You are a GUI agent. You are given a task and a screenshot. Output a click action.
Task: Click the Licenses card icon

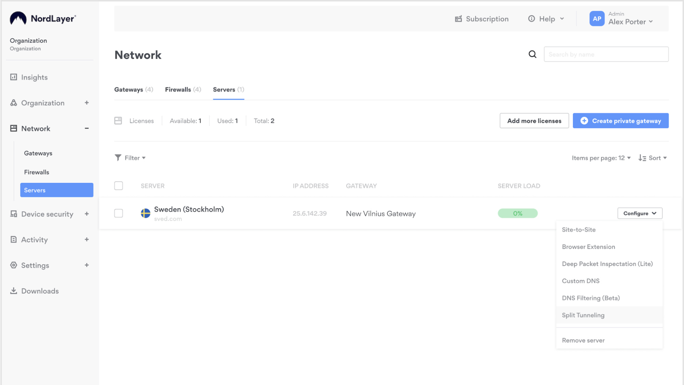118,121
